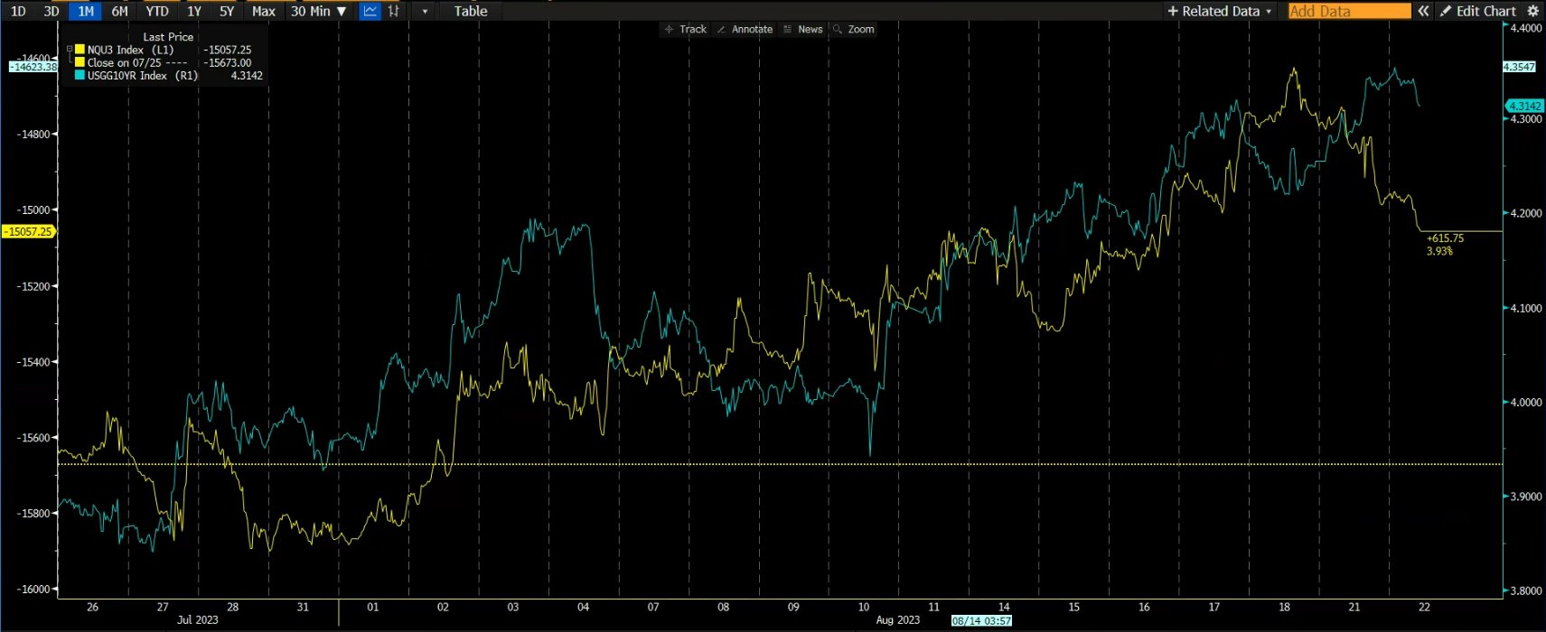Click the 3.93% change label
1546x632 pixels.
(1439, 251)
